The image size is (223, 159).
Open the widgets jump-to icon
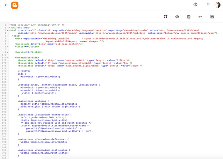pyautogui.click(x=166, y=17)
